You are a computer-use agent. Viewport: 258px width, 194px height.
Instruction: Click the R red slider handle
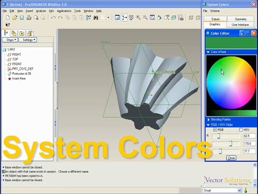218,136
